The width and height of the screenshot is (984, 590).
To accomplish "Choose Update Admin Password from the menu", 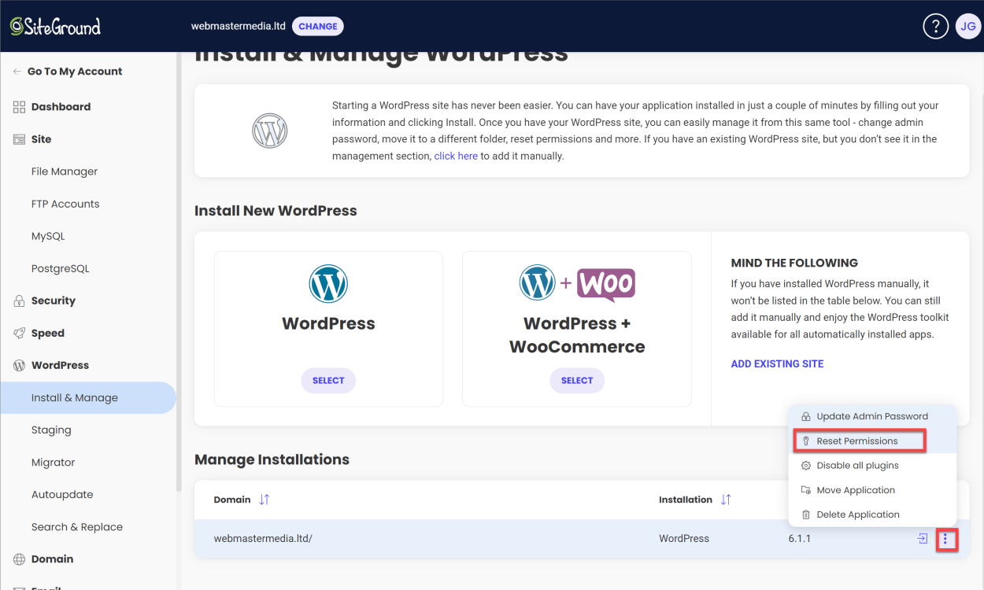I will coord(872,417).
